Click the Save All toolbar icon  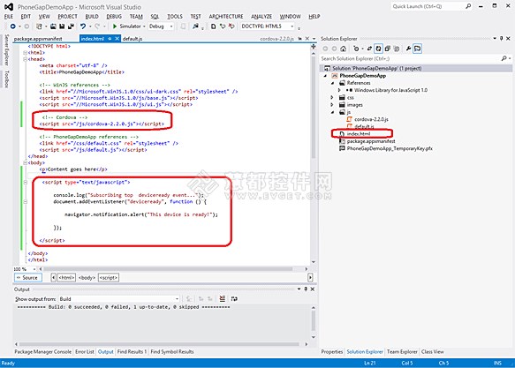point(71,26)
